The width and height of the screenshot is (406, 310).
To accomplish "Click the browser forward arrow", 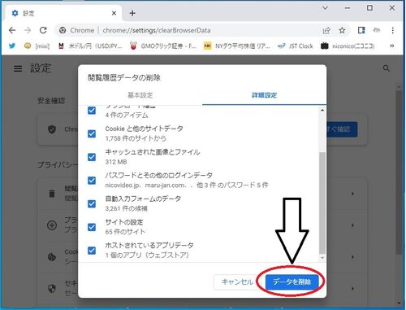I will coord(28,30).
